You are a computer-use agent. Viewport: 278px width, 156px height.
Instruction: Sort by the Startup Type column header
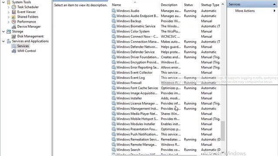[x=210, y=5]
